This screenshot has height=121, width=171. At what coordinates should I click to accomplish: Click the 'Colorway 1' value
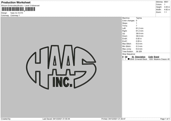pos(15,15)
